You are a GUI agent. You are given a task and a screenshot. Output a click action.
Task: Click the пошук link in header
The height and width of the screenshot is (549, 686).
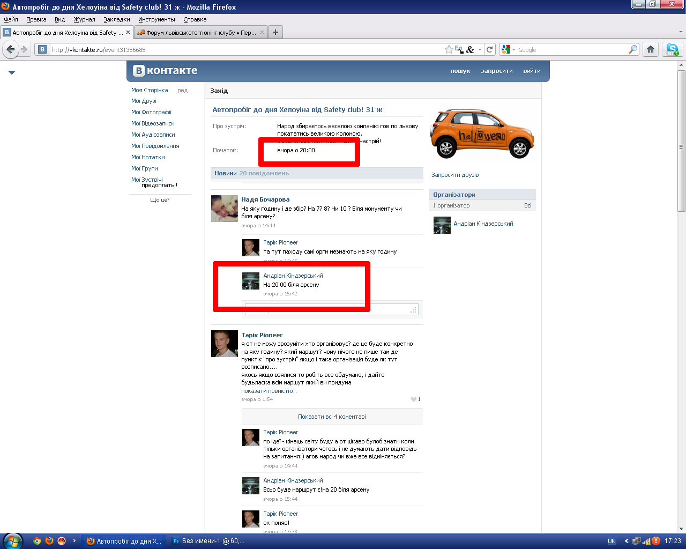pyautogui.click(x=460, y=71)
